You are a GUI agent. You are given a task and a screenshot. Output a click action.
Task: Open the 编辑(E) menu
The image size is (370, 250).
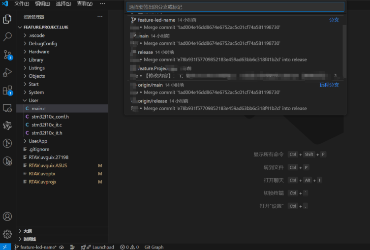42,3
